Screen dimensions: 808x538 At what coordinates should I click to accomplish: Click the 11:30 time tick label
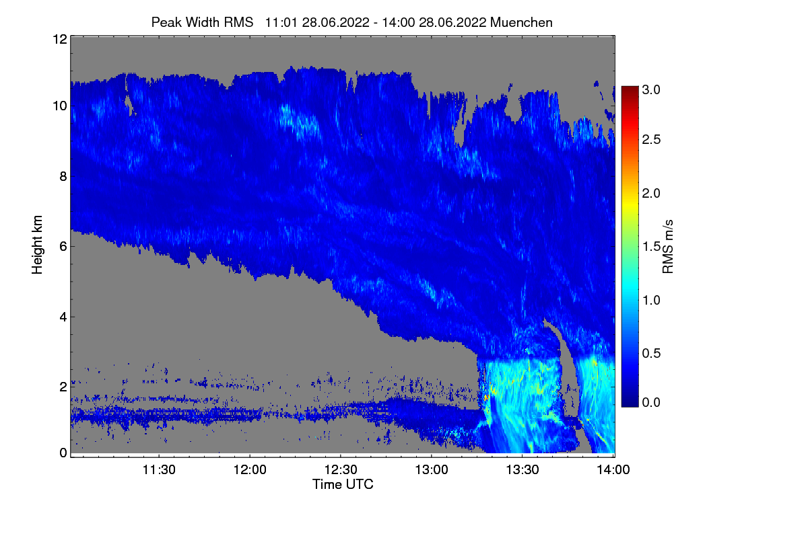tap(159, 470)
